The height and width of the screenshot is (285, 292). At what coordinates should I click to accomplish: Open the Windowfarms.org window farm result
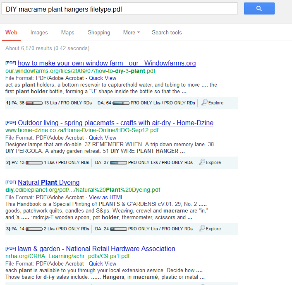pyautogui.click(x=107, y=63)
